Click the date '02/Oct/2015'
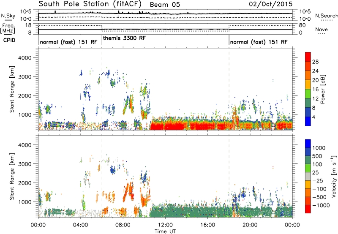This screenshot has width=338, height=234. click(x=271, y=4)
